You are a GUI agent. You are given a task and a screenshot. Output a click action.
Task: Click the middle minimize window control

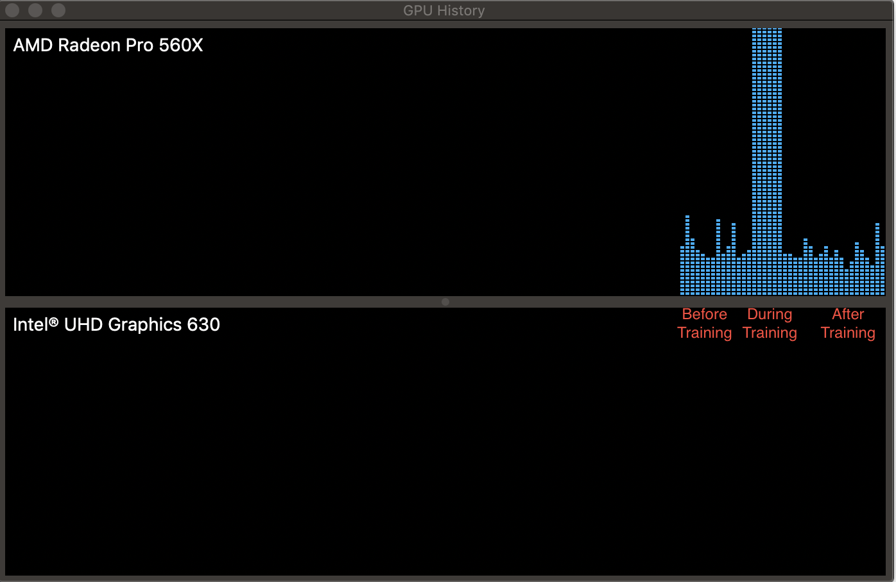(35, 10)
